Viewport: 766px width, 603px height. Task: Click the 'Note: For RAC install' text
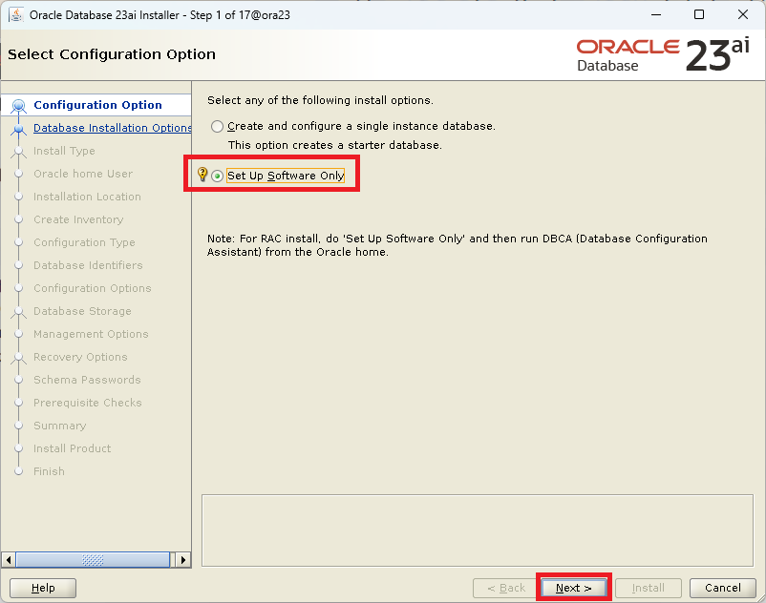point(457,245)
